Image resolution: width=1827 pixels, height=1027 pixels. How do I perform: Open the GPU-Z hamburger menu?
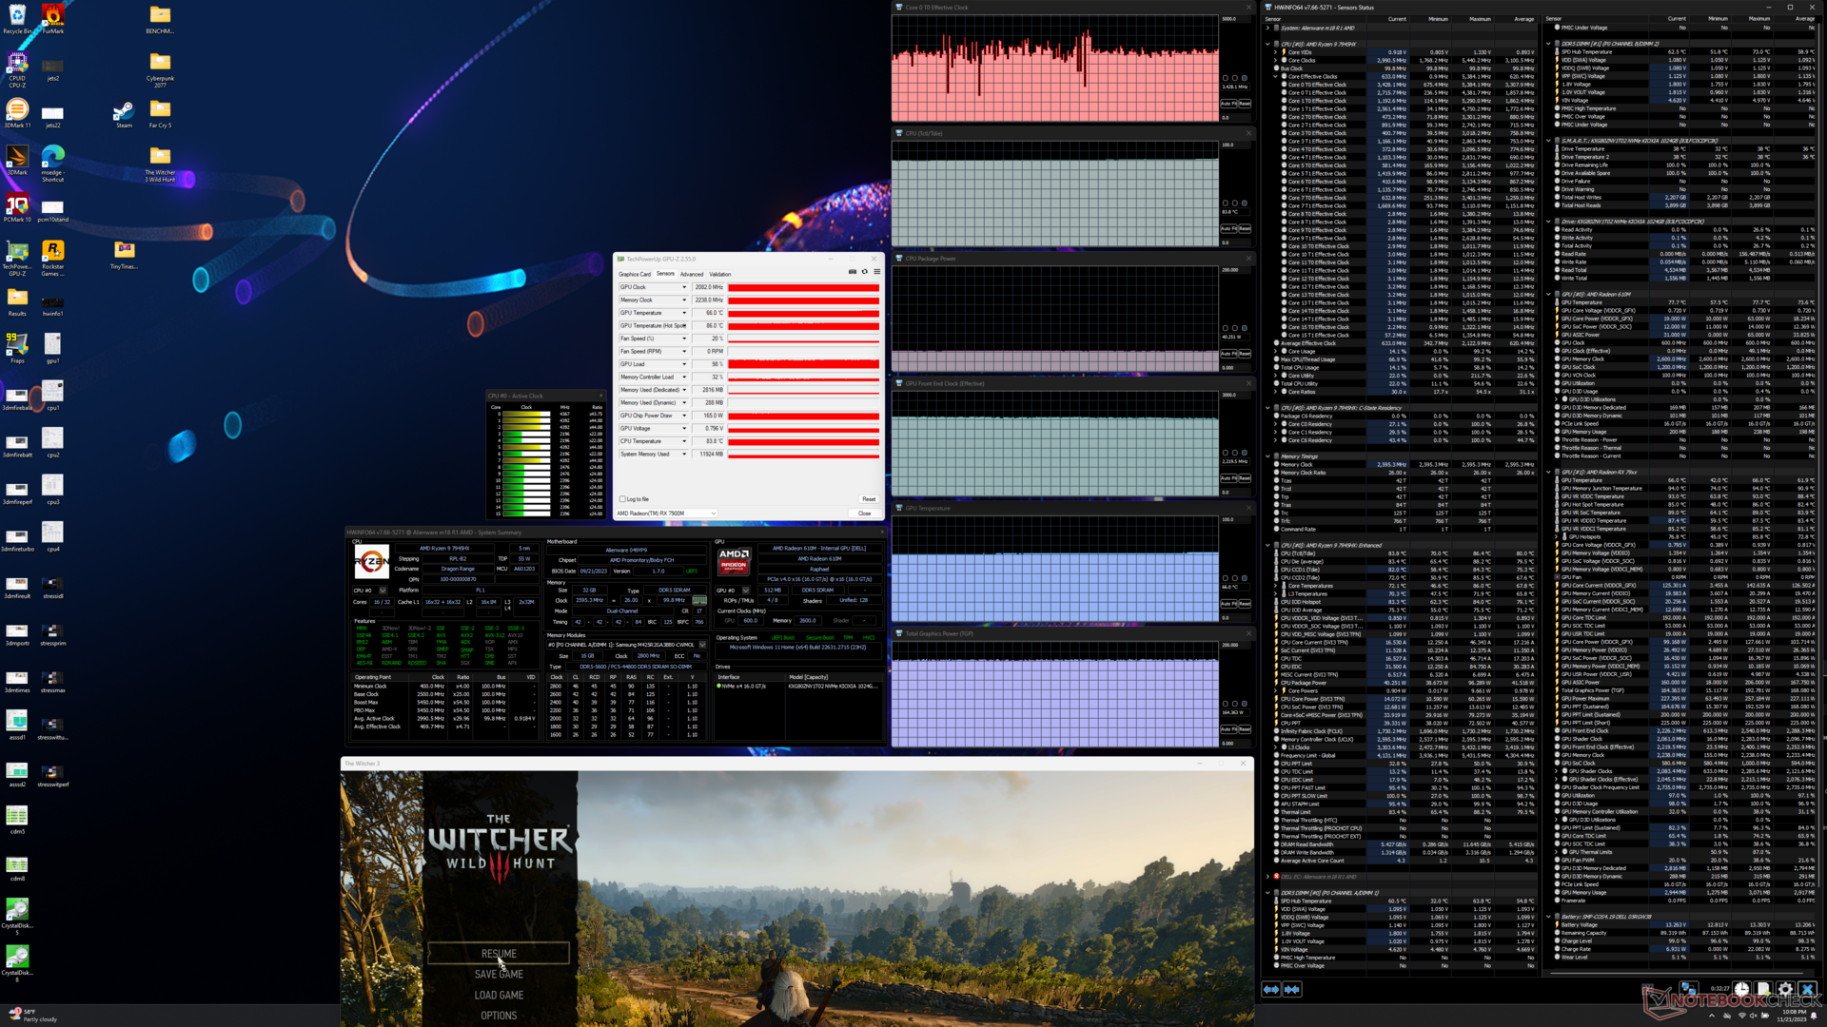[x=876, y=272]
